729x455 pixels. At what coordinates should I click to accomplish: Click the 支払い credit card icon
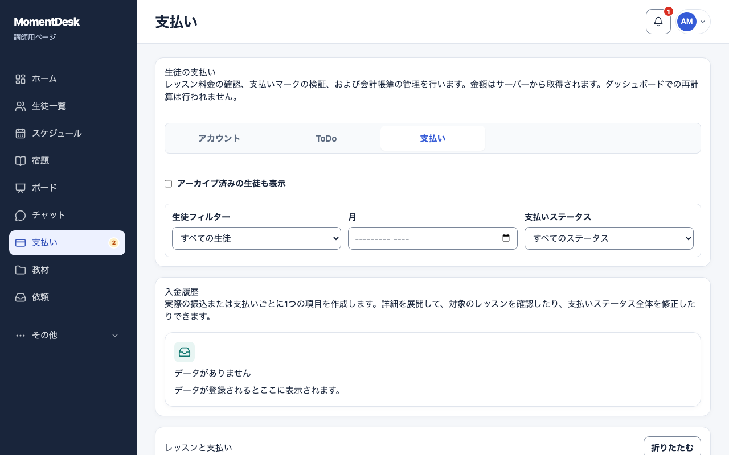coord(21,243)
